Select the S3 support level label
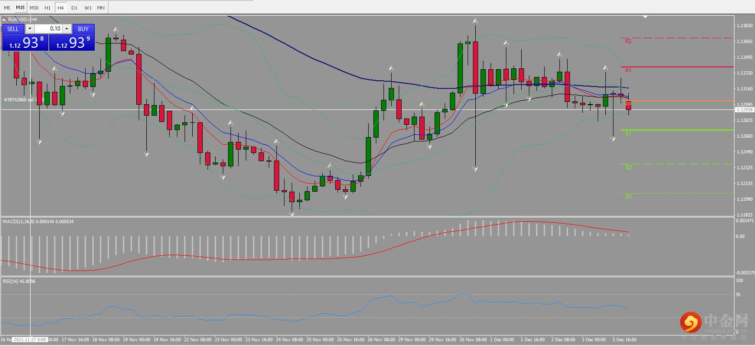Viewport: 755px width, 346px height. [628, 196]
